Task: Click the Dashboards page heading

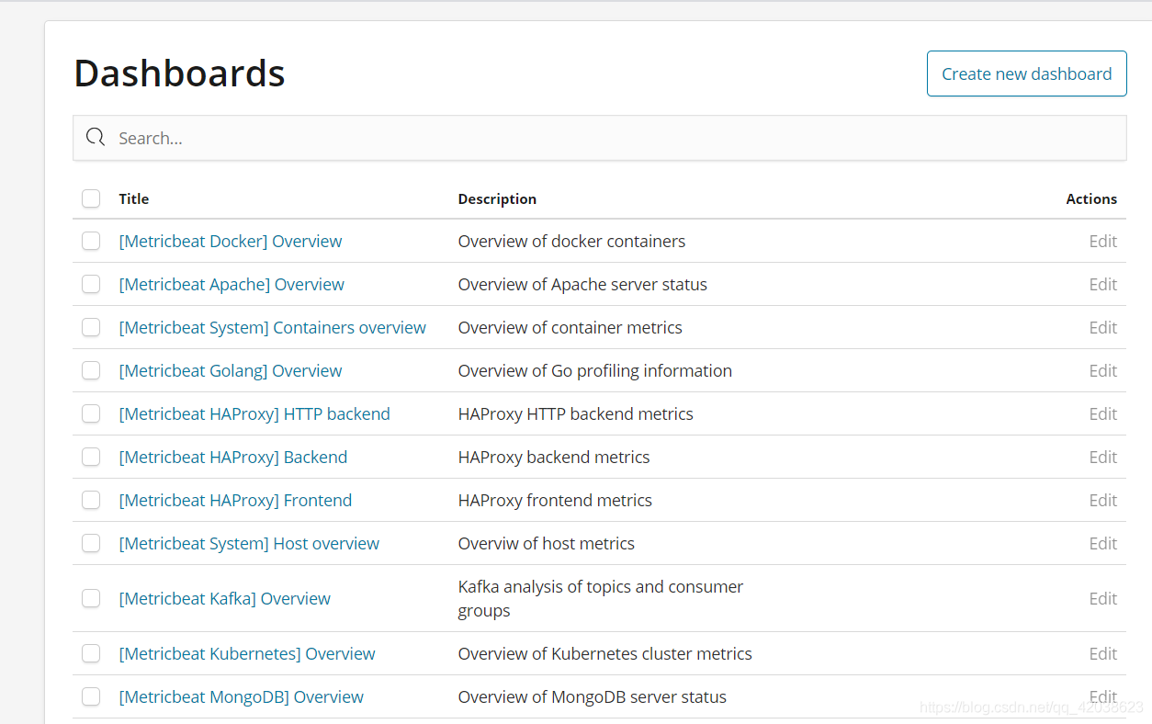Action: point(179,73)
